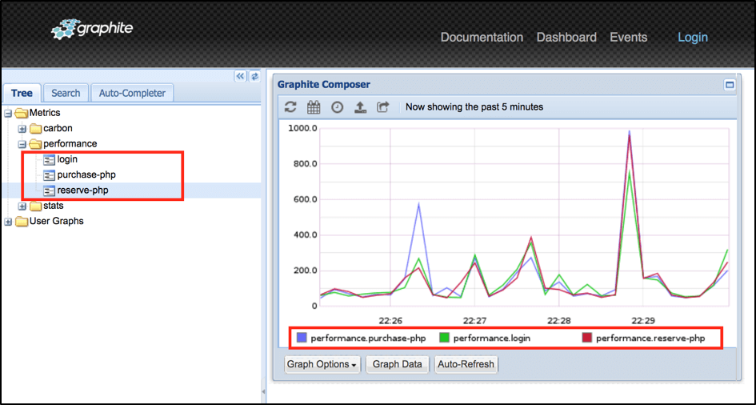The height and width of the screenshot is (405, 756).
Task: Click the Graphite logo
Action: point(92,30)
